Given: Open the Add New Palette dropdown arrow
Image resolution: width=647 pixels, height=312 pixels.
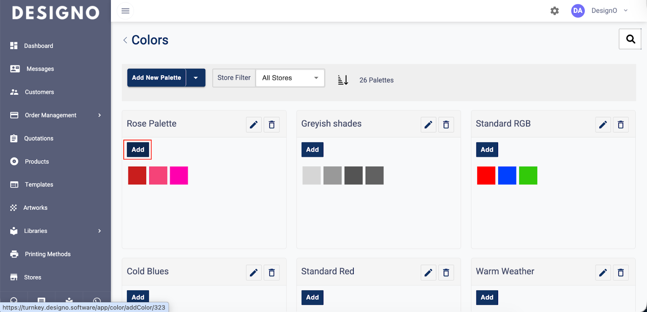Looking at the screenshot, I should point(196,78).
